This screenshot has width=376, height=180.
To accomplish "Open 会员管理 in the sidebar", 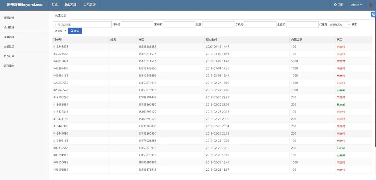I will point(9,28).
